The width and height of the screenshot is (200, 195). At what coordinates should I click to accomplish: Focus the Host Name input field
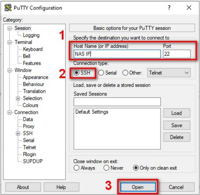(x=117, y=54)
